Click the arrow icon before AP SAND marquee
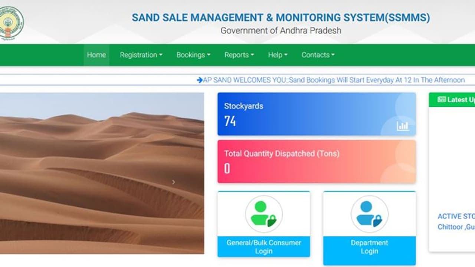The width and height of the screenshot is (475, 267). point(200,80)
